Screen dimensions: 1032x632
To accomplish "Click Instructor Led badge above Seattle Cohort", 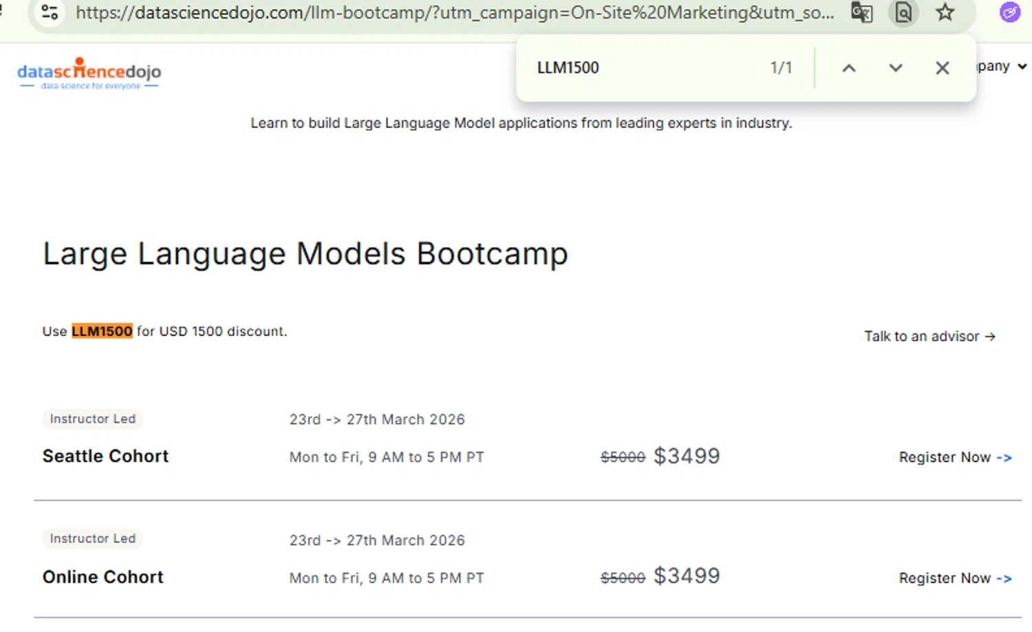I will (93, 419).
